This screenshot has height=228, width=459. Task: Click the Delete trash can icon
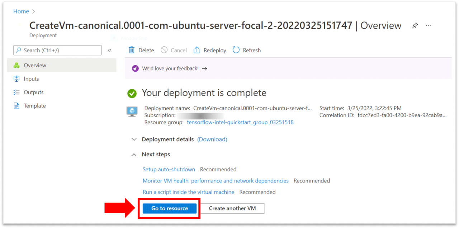click(132, 50)
